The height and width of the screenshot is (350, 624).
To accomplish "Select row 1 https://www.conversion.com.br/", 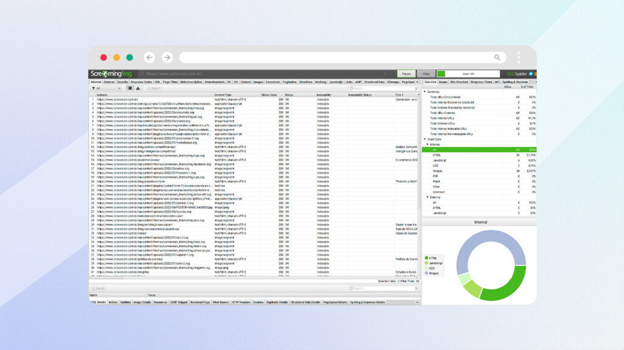I will tap(254, 99).
